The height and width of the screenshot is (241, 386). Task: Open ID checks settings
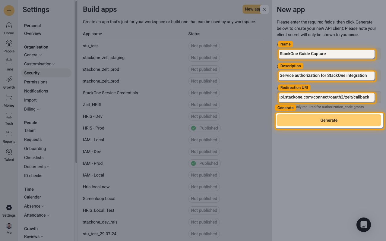pyautogui.click(x=33, y=176)
